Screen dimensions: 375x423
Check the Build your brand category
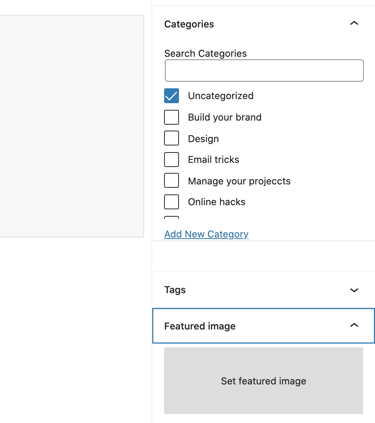[x=172, y=117]
